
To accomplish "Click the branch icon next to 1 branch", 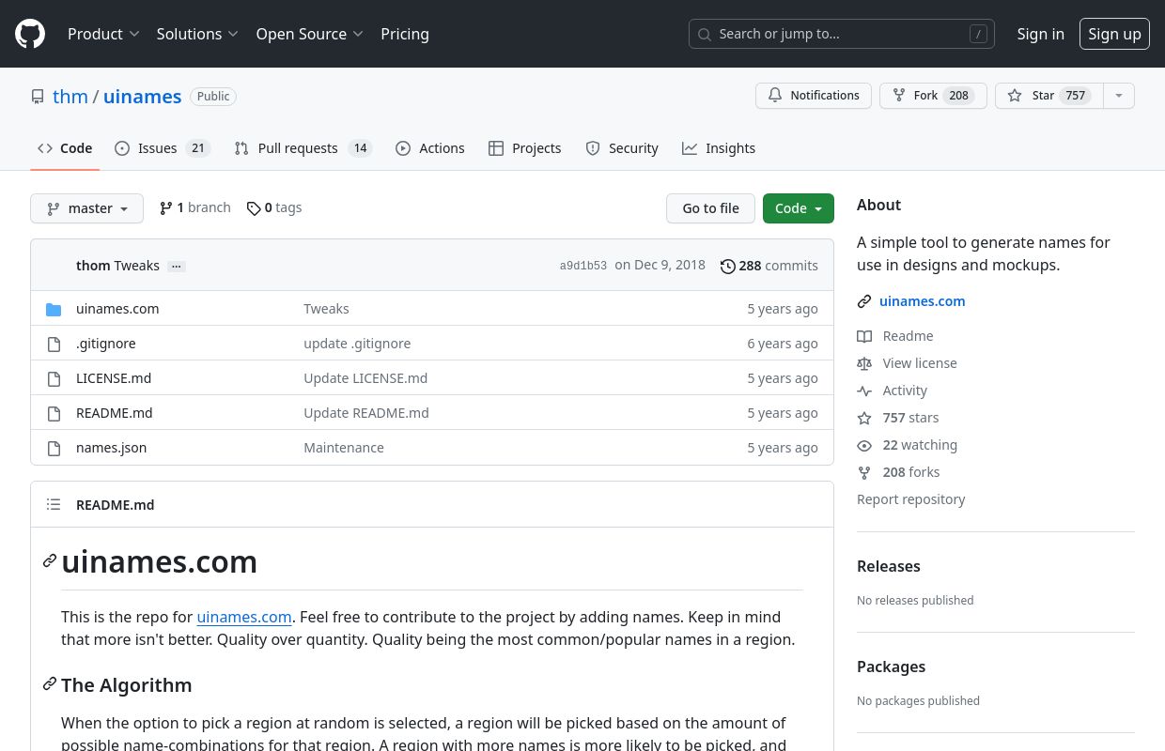I will point(165,208).
